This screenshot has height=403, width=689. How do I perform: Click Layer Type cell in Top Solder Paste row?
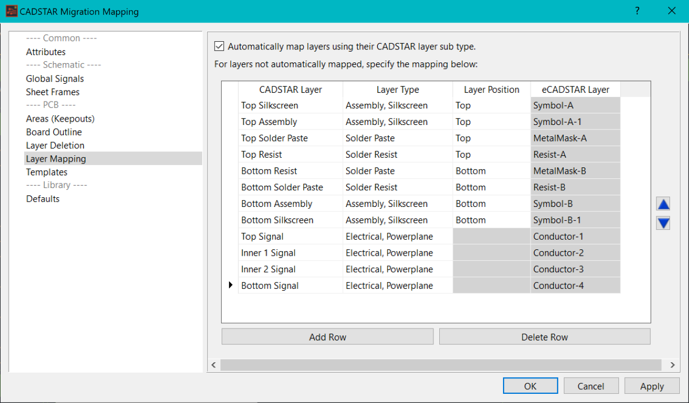tap(398, 138)
